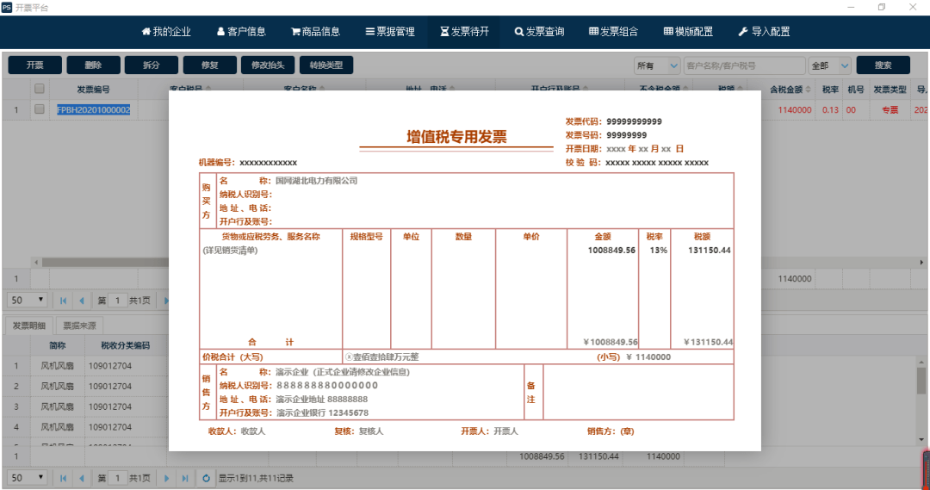
Task: Toggle the select-all checkbox in table header
Action: pyautogui.click(x=39, y=89)
